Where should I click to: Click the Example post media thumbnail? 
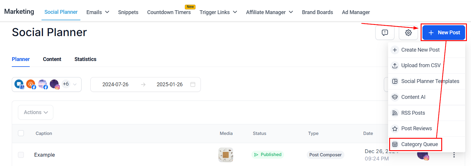pyautogui.click(x=226, y=155)
